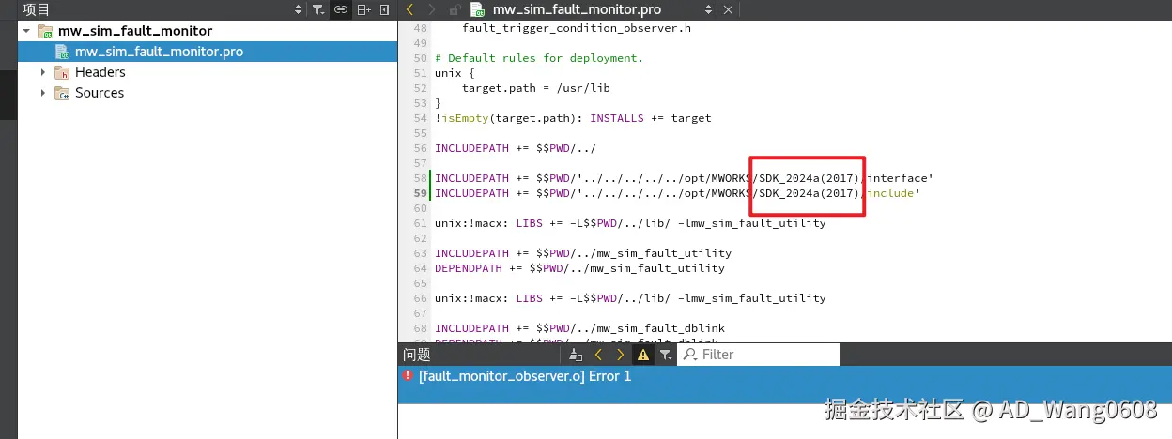Expand the Headers folder
Viewport: 1172px width, 439px height.
point(43,72)
